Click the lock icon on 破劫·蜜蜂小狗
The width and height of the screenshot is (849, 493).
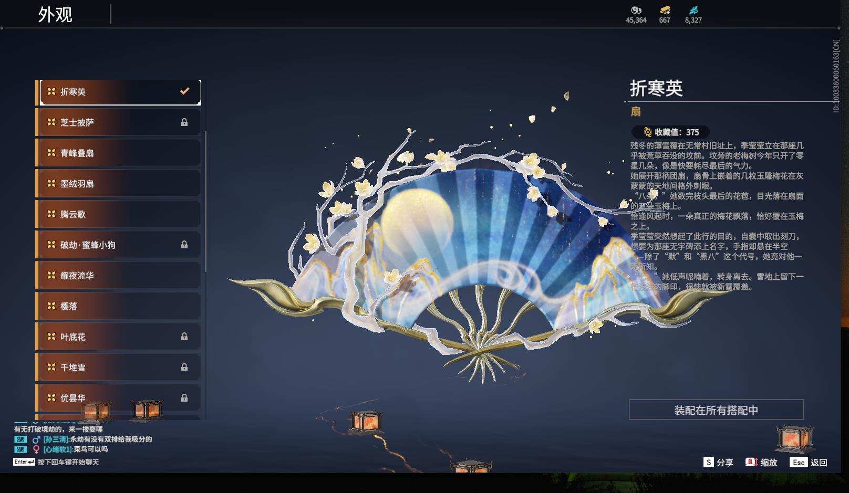click(185, 245)
